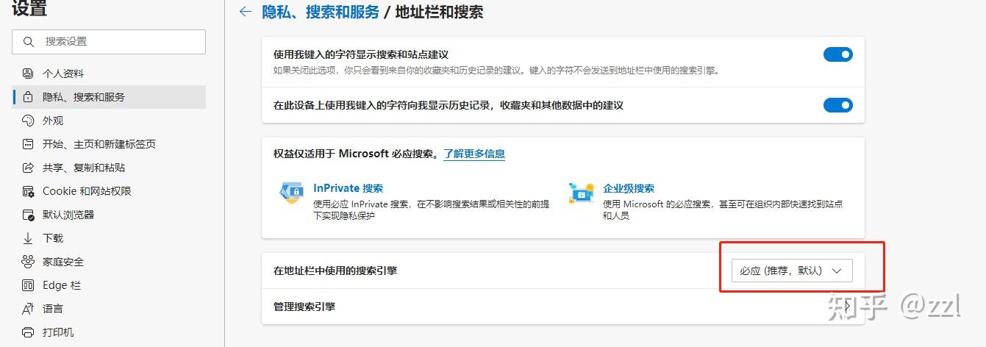Viewport: 986px width, 347px height.
Task: Click the 个人资料 profile icon
Action: coord(28,74)
